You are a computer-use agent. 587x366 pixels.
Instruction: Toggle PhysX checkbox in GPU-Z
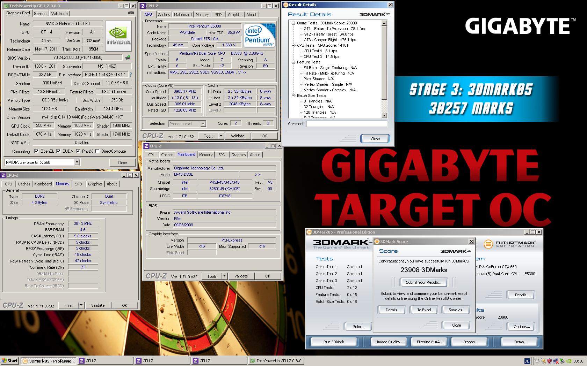[x=78, y=151]
